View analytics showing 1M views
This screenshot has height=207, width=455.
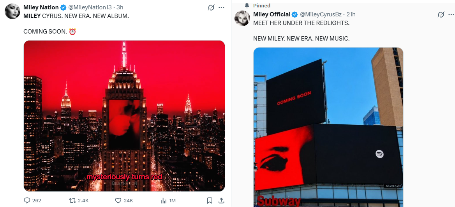tap(164, 200)
